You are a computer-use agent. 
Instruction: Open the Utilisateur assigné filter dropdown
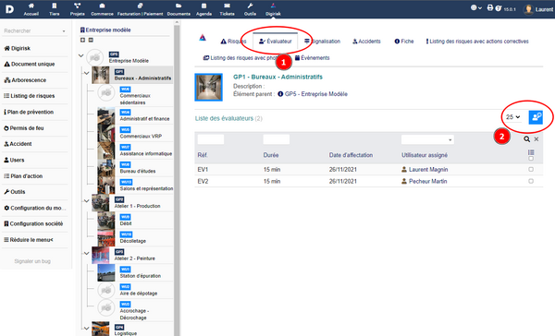click(x=427, y=139)
